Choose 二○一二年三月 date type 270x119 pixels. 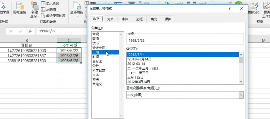[183, 73]
